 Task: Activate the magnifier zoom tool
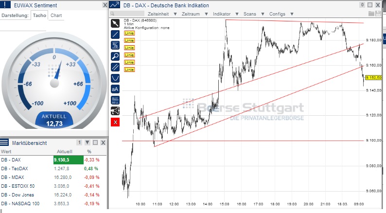pyautogui.click(x=115, y=56)
